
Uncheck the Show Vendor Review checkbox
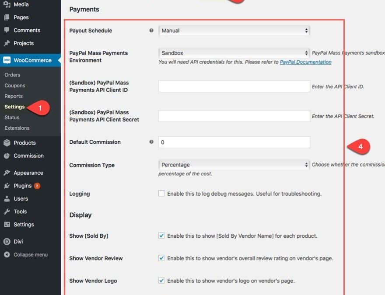[161, 258]
